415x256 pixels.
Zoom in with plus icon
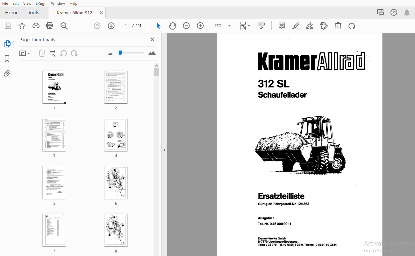point(200,26)
